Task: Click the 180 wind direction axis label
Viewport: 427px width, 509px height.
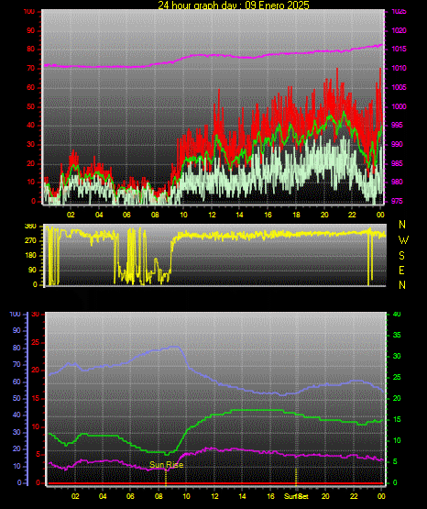Action: pyautogui.click(x=30, y=256)
